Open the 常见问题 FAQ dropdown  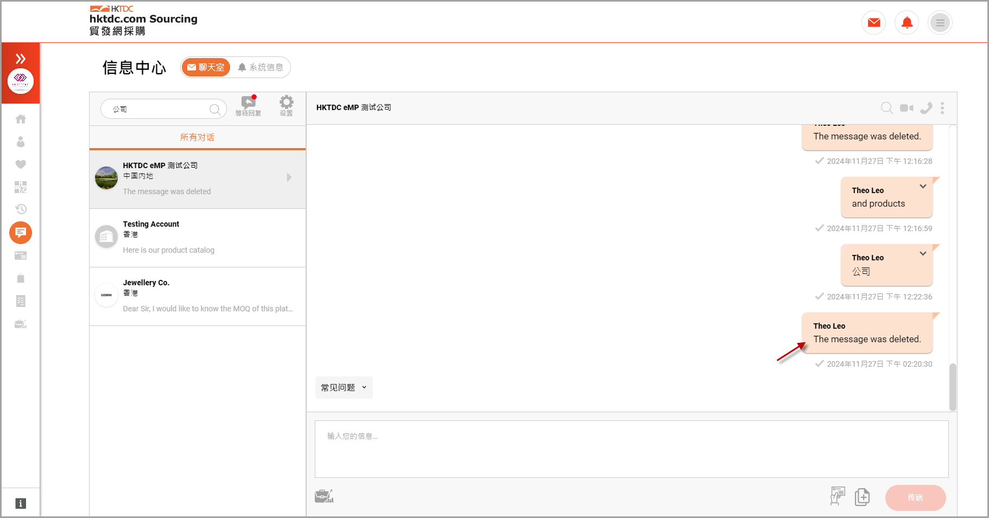click(344, 387)
